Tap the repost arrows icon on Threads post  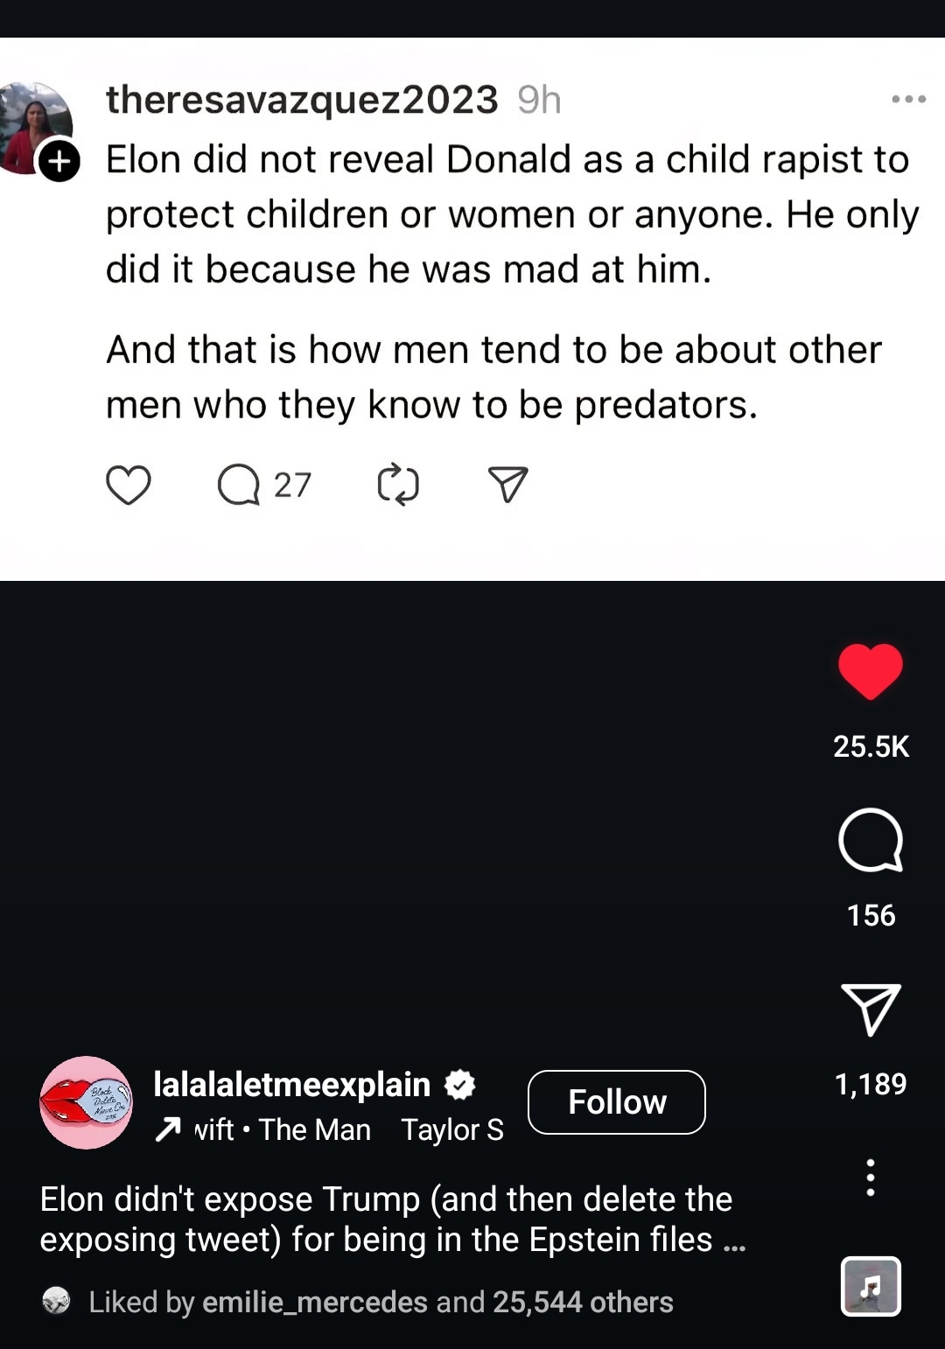pos(398,486)
